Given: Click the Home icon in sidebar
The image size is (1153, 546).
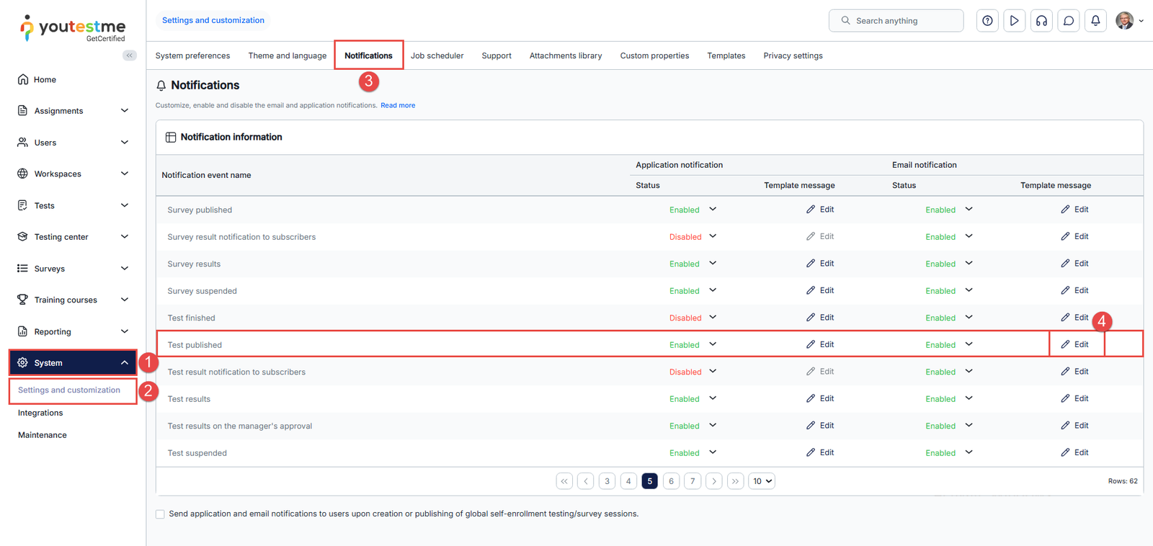Looking at the screenshot, I should (23, 79).
